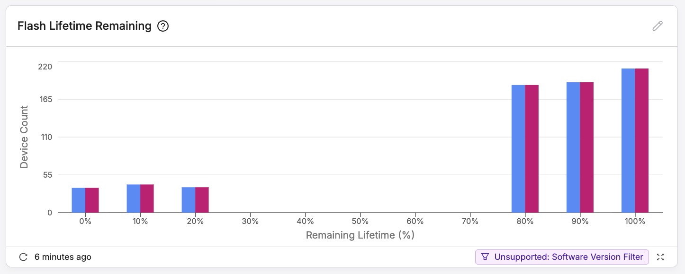This screenshot has width=685, height=274.
Task: Click the magenta bar at 100%
Action: (x=641, y=141)
